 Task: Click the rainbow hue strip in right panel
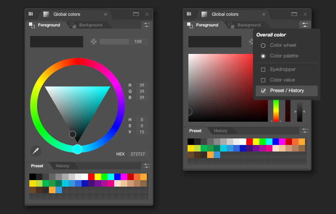(276, 111)
